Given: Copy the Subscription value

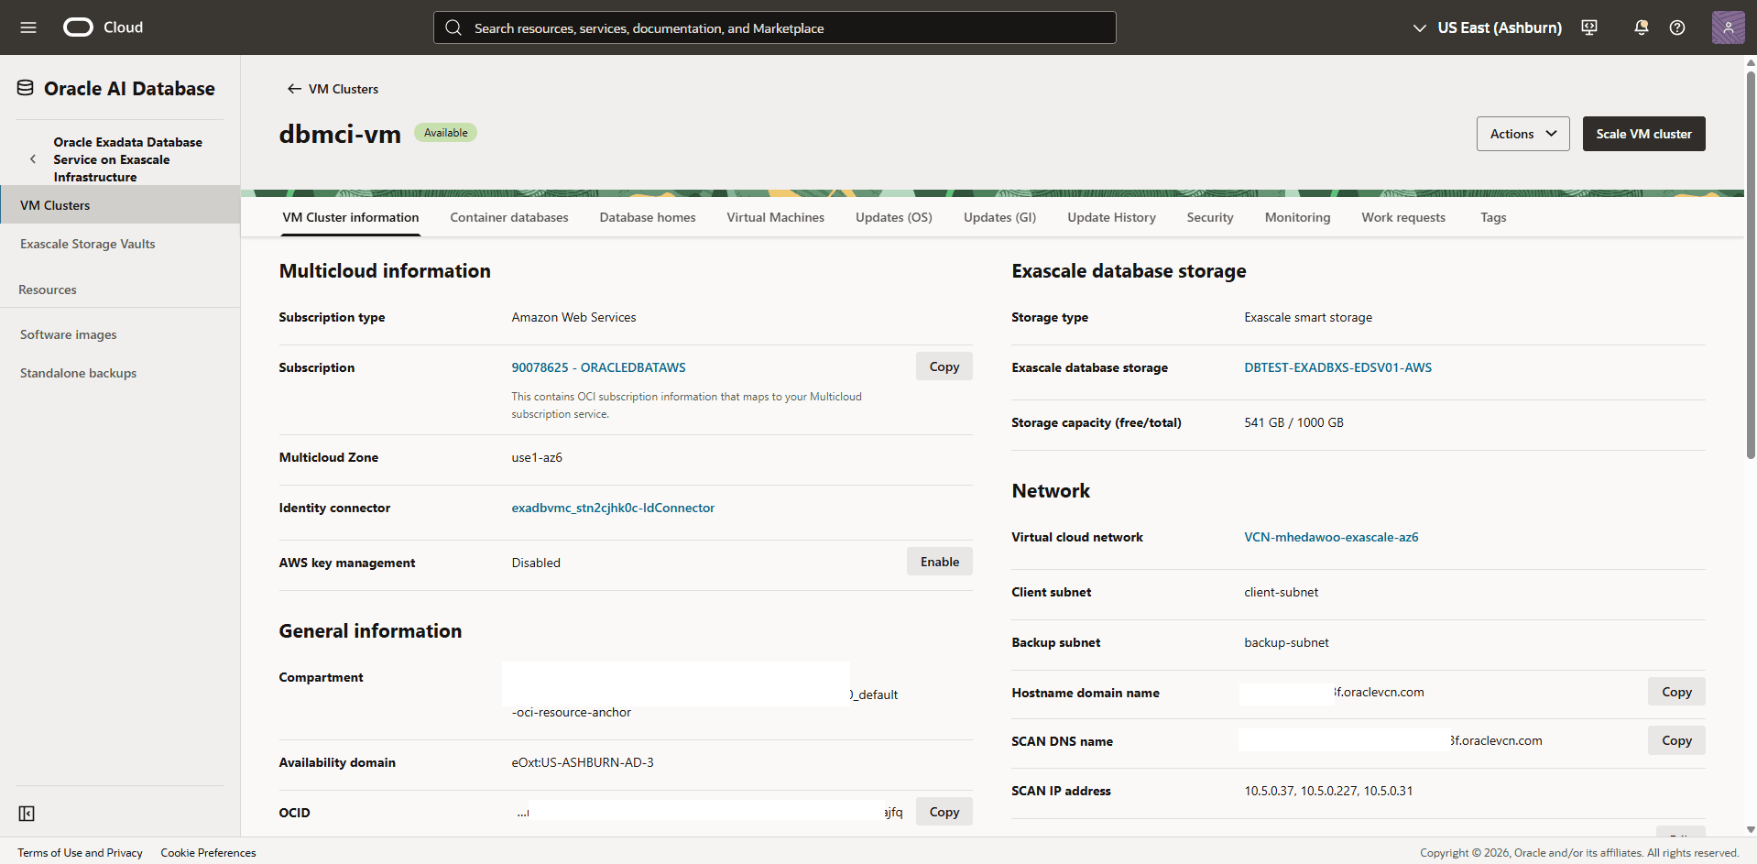Looking at the screenshot, I should (944, 366).
